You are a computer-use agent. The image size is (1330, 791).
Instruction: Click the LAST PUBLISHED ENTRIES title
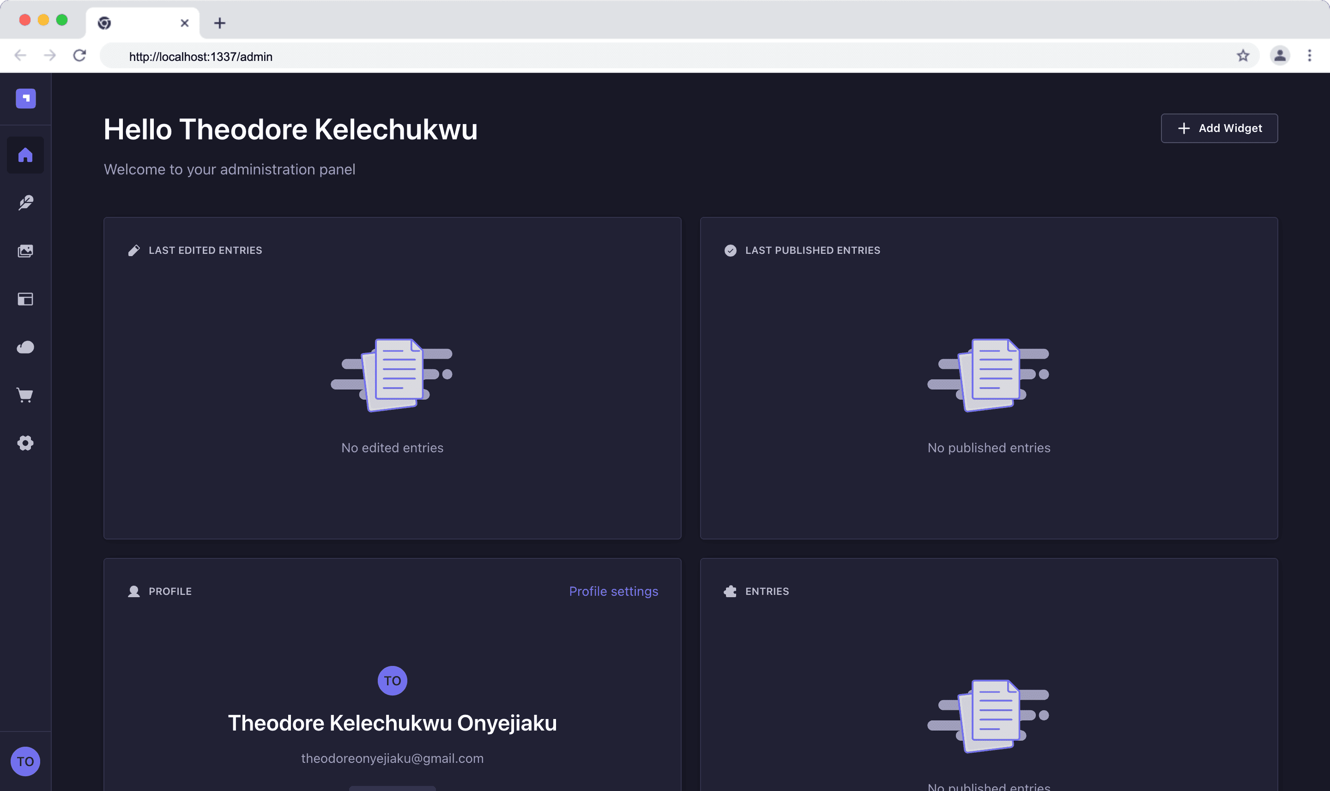point(813,251)
